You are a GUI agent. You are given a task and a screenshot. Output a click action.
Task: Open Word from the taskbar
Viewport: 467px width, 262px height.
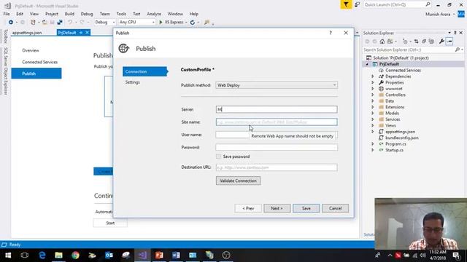pyautogui.click(x=176, y=255)
